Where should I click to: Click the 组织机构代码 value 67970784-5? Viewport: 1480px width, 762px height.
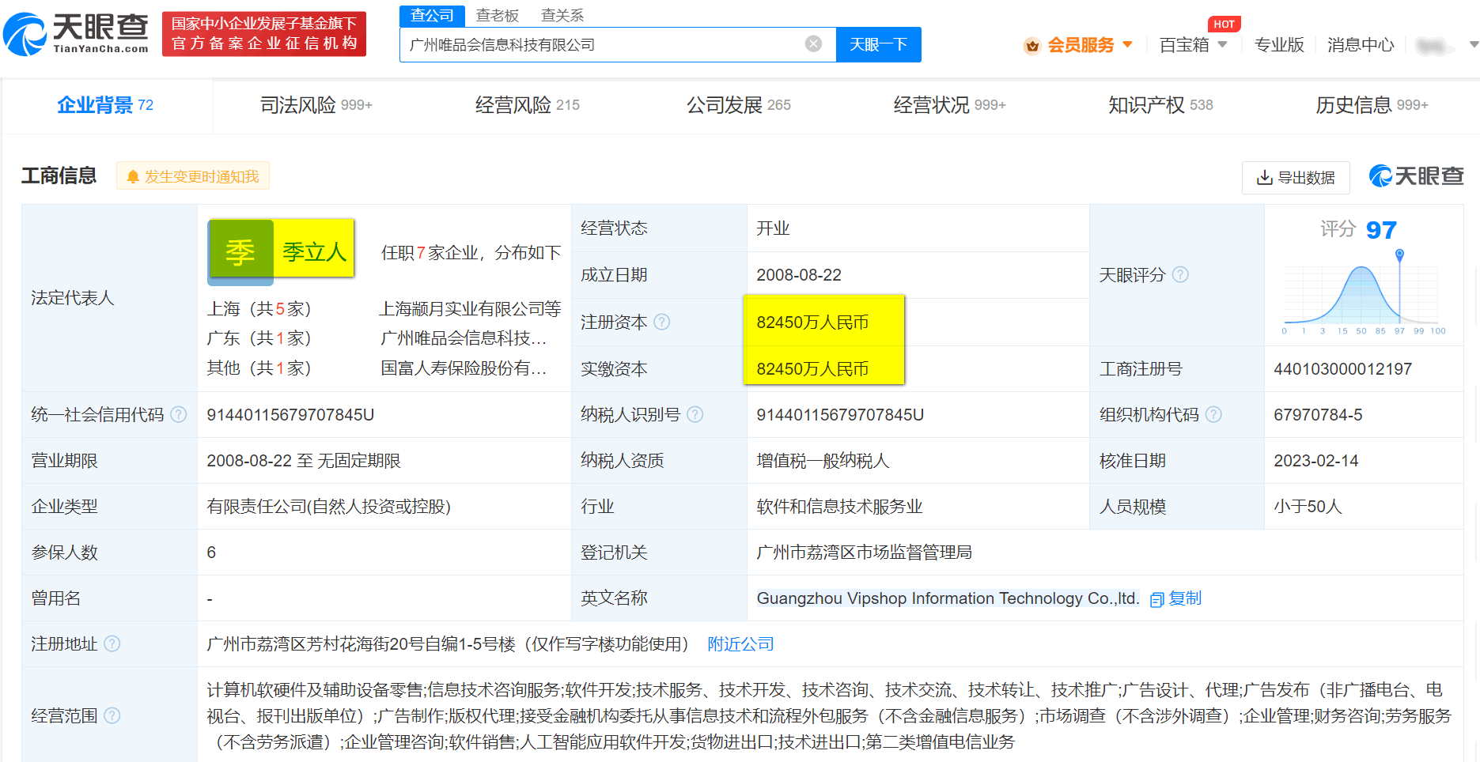click(x=1318, y=415)
